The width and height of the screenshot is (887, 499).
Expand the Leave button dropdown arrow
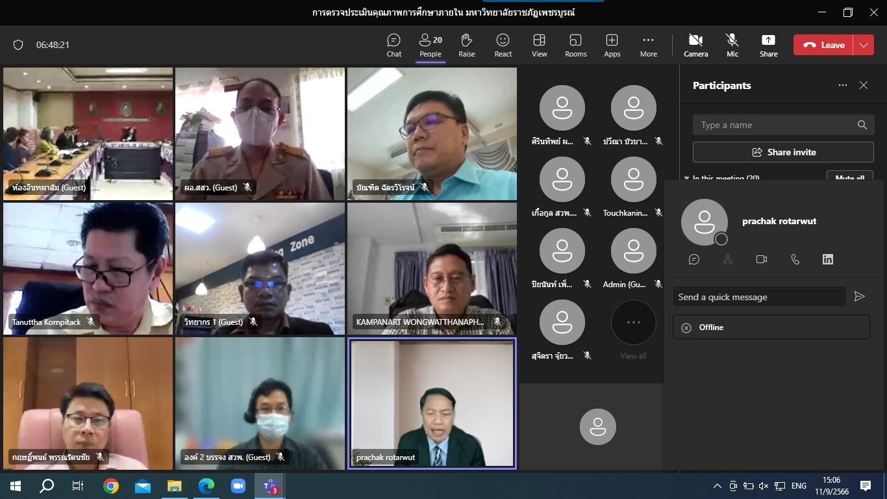pyautogui.click(x=863, y=45)
